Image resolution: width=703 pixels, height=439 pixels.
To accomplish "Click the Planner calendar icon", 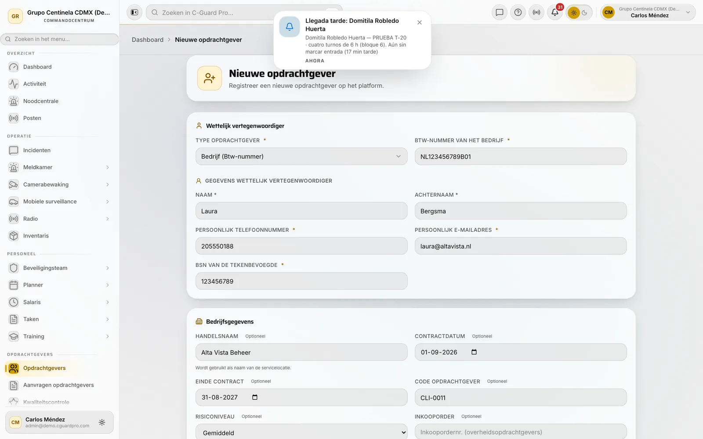I will tap(14, 285).
